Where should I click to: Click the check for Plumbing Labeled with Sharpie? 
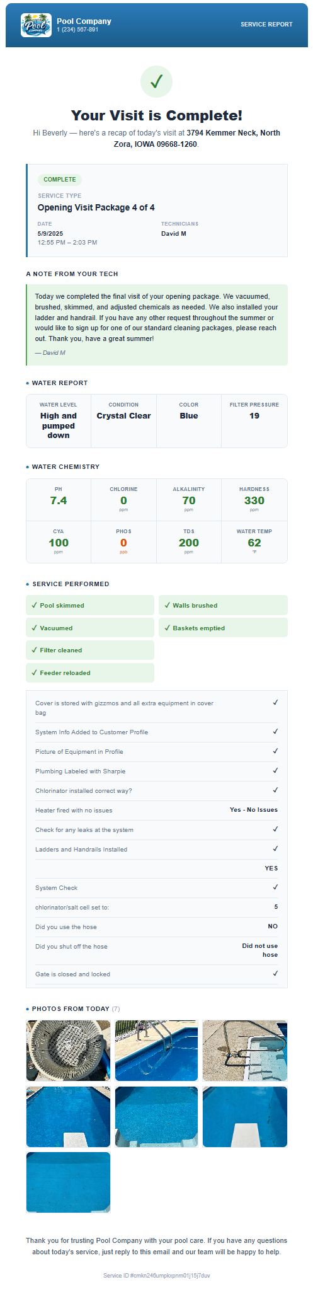(275, 771)
